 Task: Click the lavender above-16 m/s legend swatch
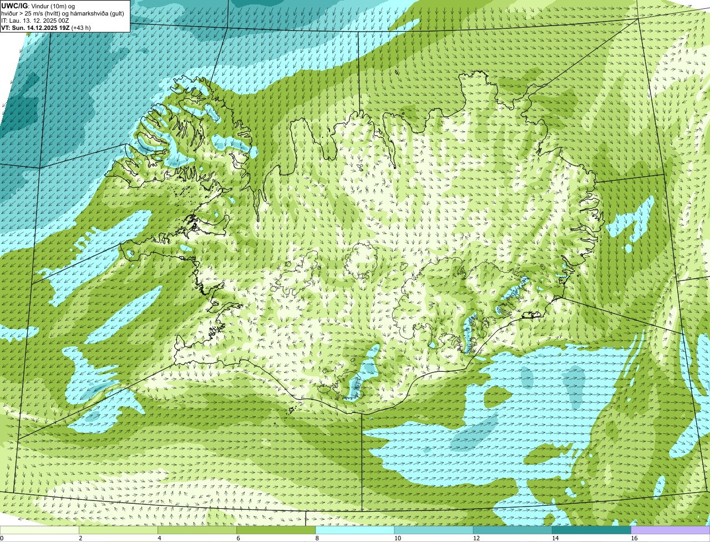point(670,530)
